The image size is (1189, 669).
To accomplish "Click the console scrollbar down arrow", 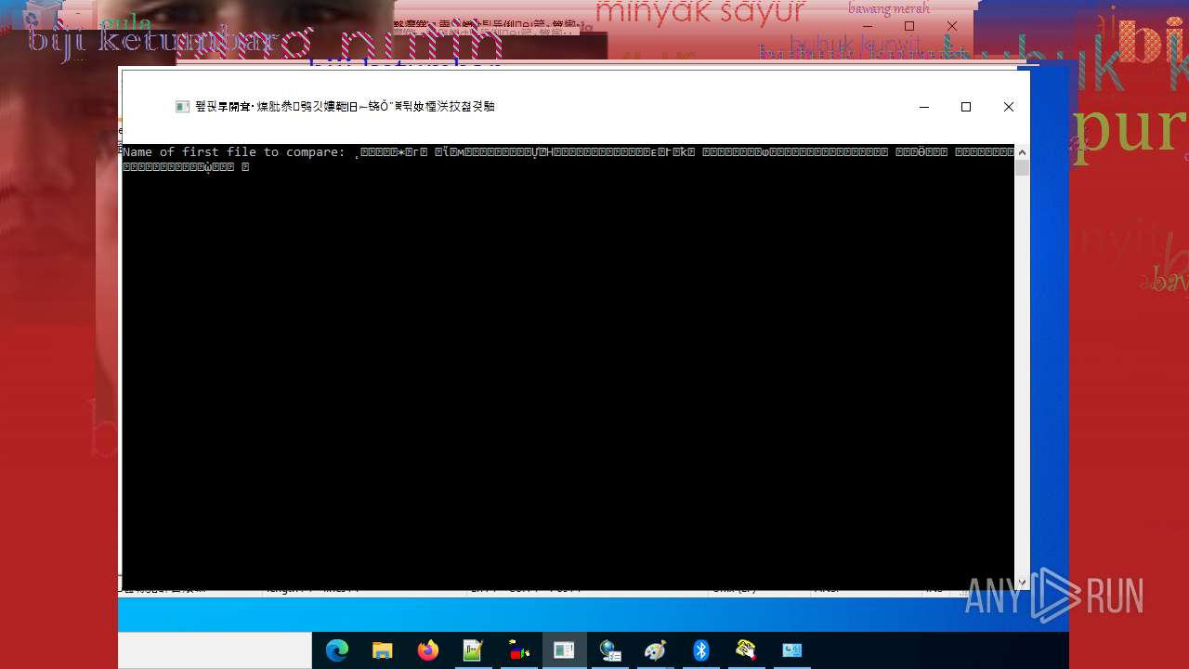I will 1022,583.
